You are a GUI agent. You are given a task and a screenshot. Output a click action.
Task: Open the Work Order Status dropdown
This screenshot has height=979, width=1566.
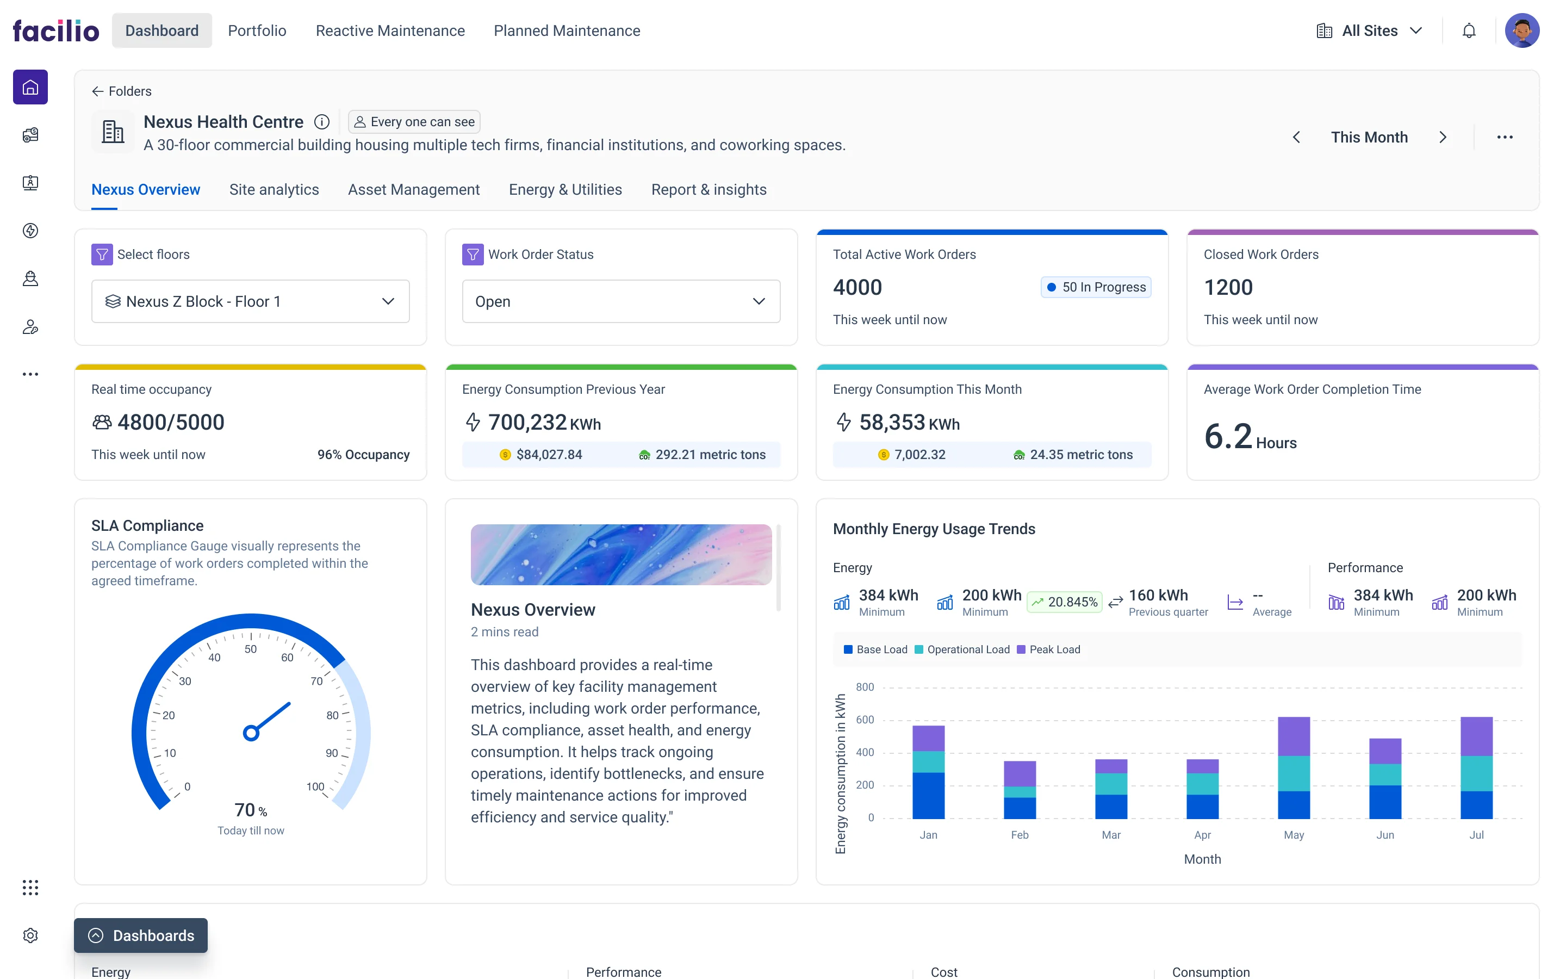click(620, 301)
